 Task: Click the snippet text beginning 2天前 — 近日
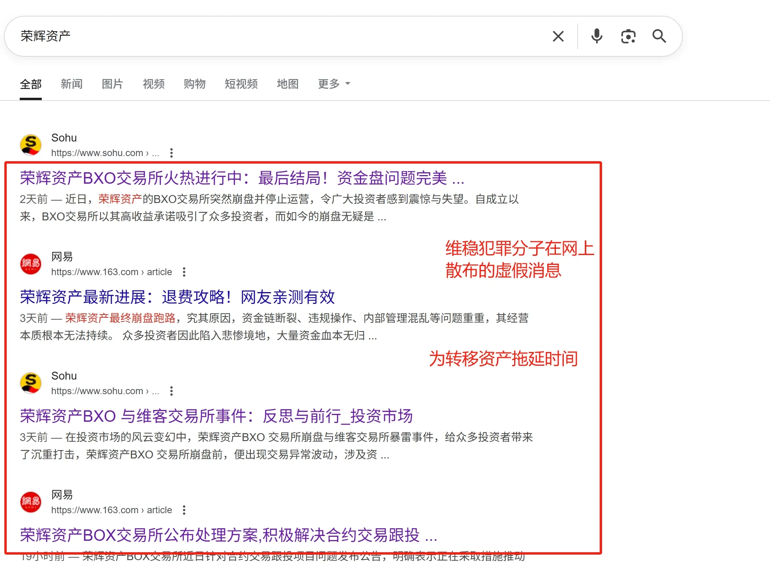(x=269, y=208)
